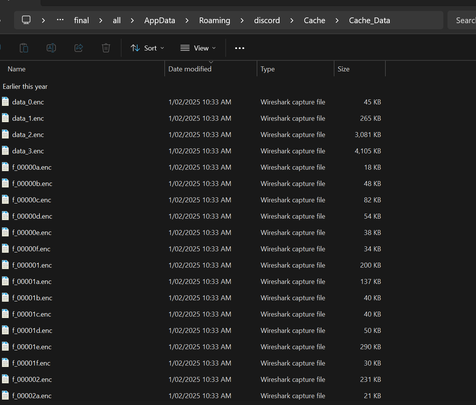Navigate to the Roaming breadcrumb

pos(215,20)
